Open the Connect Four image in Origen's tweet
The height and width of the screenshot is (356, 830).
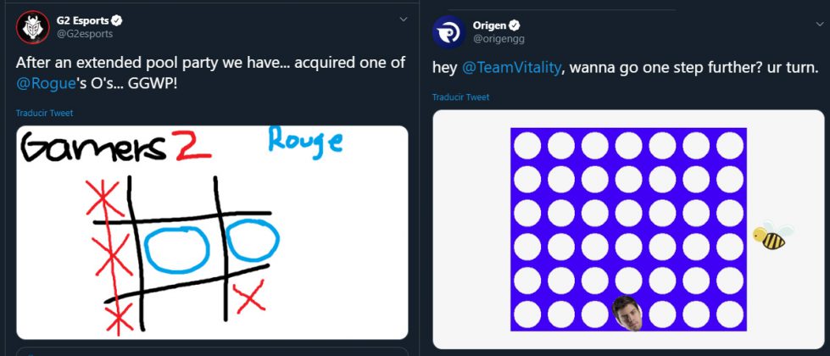(x=628, y=229)
